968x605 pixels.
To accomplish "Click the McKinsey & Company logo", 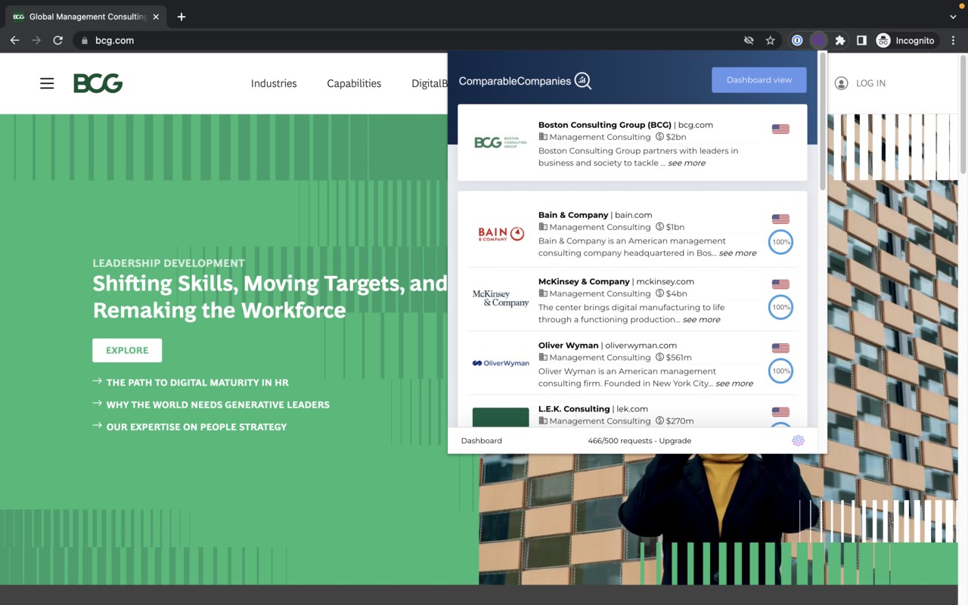I will click(501, 299).
